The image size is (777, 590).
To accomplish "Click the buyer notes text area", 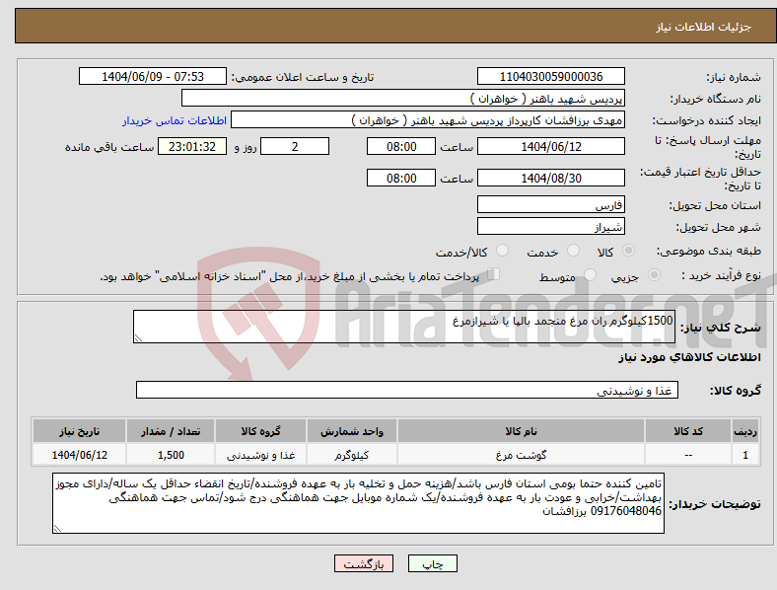I will pyautogui.click(x=358, y=503).
